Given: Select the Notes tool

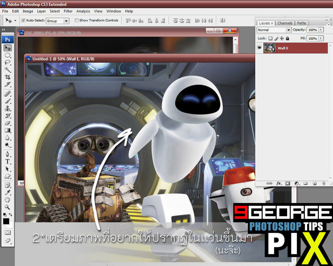Looking at the screenshot, I should pos(7,185).
